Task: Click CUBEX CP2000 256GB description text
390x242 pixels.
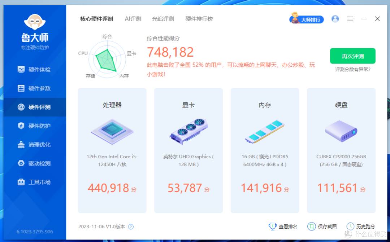Action: [341, 160]
